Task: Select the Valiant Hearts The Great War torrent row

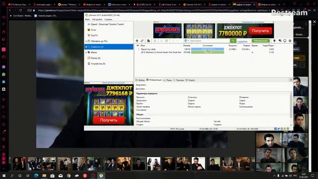Action: click(x=205, y=52)
